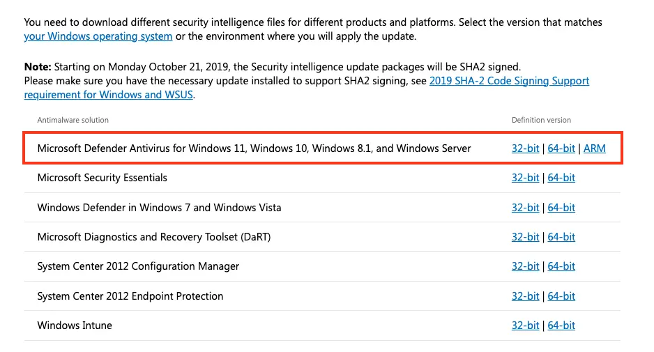Download ARM Microsoft Defender Antivirus definitions
Viewport: 654px width, 352px height.
pyautogui.click(x=594, y=148)
